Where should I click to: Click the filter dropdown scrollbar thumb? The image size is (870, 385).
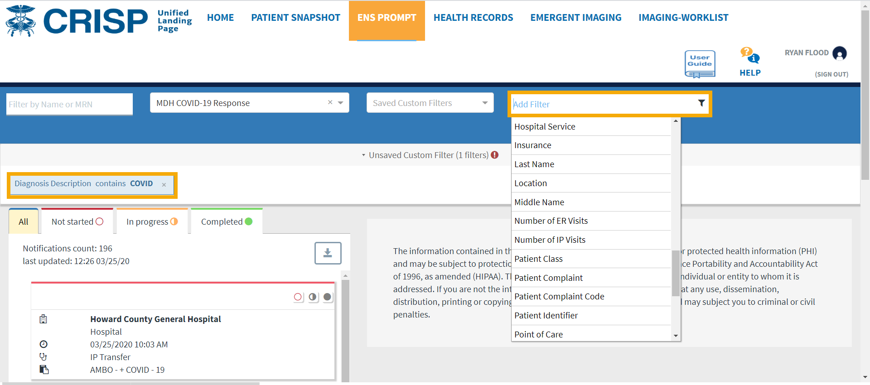point(676,273)
